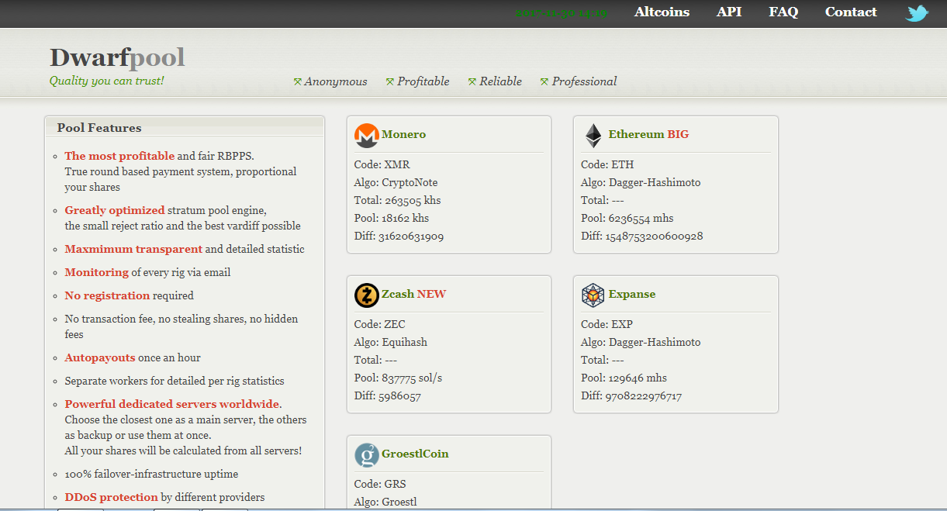The image size is (947, 511).
Task: Open the Expanse pool link
Action: tap(632, 294)
